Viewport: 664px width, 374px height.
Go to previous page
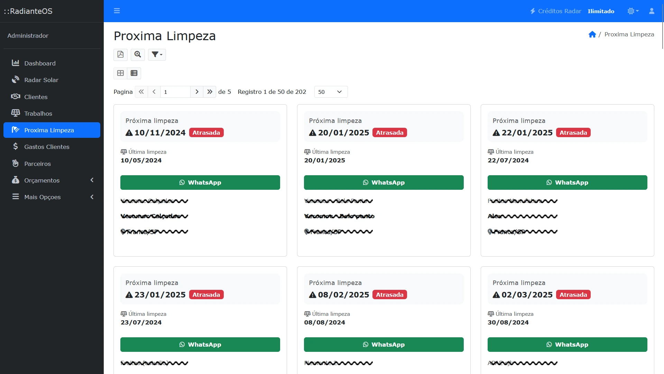[x=154, y=92]
